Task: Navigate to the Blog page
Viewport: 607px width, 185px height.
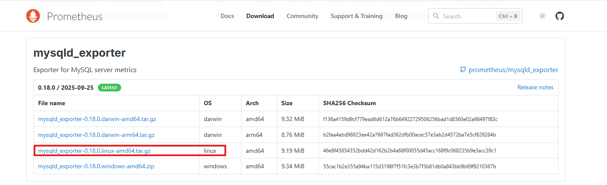Action: [401, 16]
